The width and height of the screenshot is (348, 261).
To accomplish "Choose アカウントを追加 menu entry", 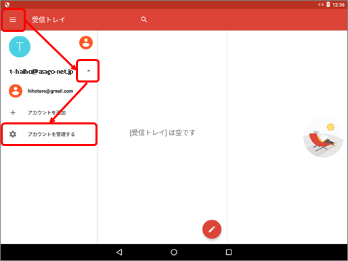I will pyautogui.click(x=47, y=113).
